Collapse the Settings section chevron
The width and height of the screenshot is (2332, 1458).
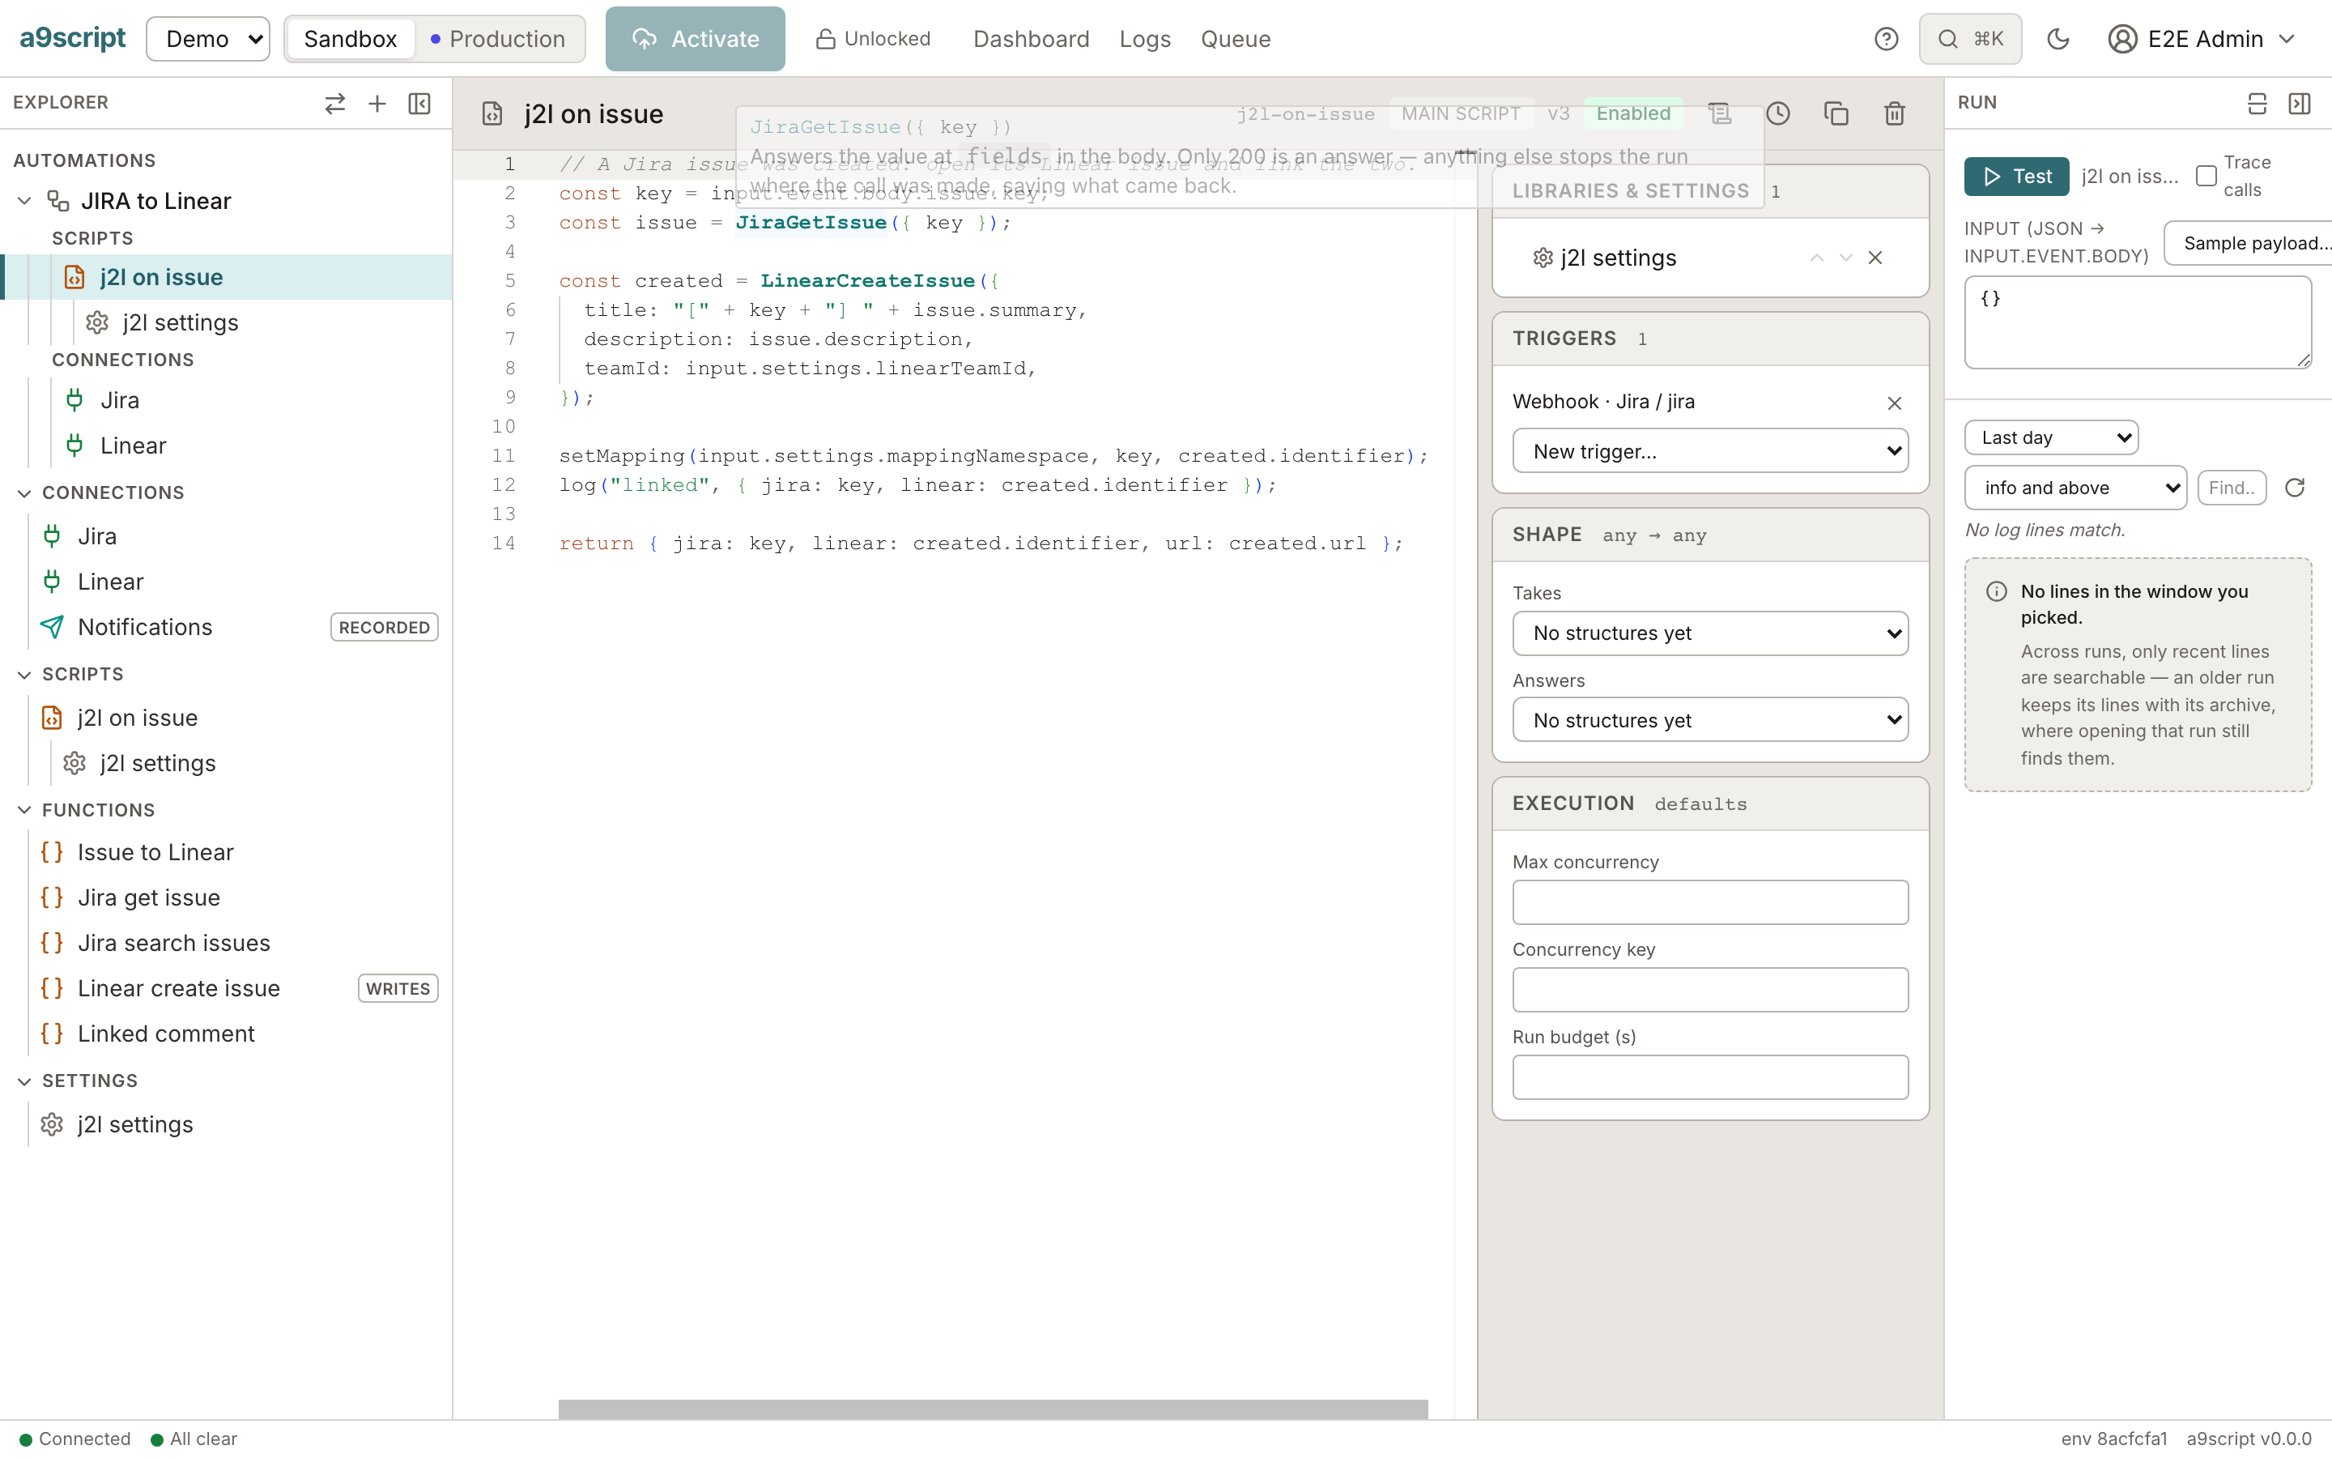tap(25, 1081)
